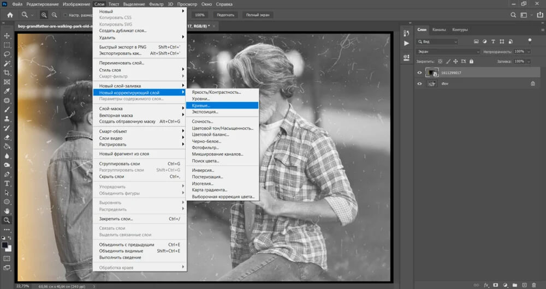Create a new layer with the plus icon

click(x=524, y=285)
